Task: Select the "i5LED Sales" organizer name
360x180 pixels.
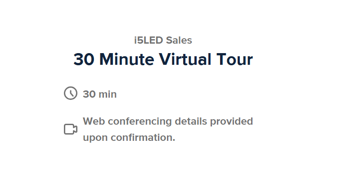Action: [163, 40]
